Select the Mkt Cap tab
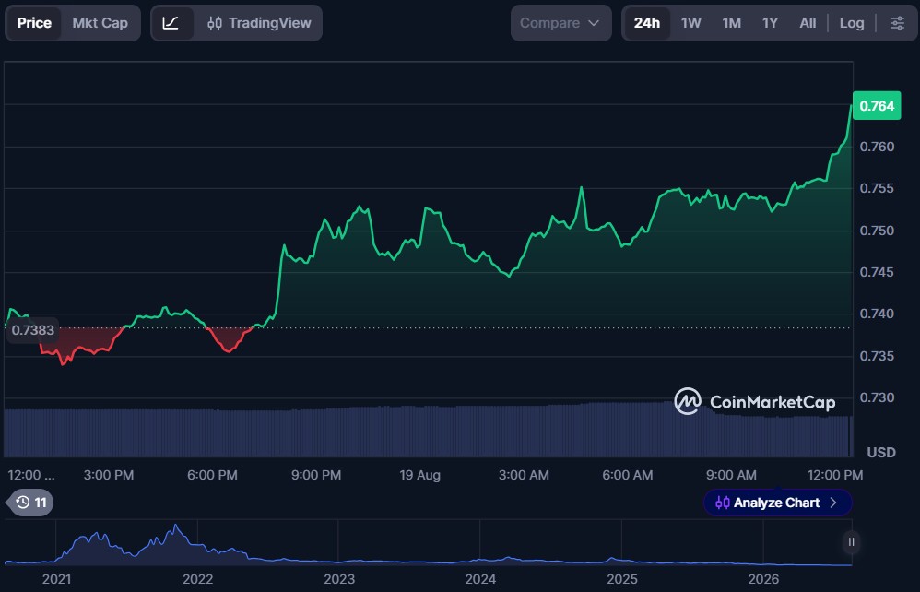Viewport: 920px width, 592px height. 100,23
